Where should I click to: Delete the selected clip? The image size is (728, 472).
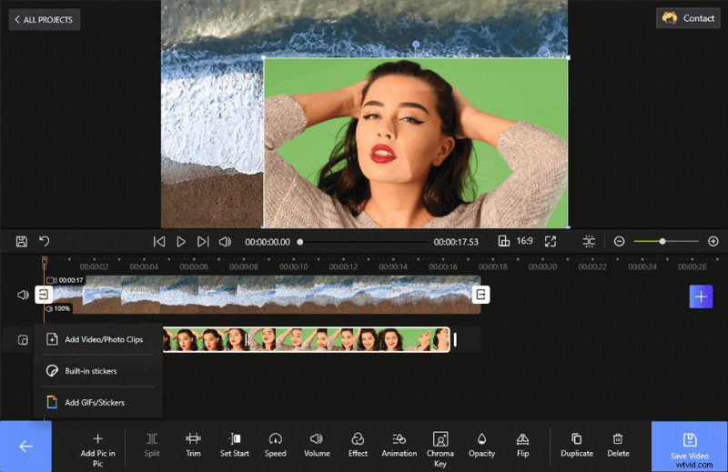(x=618, y=445)
